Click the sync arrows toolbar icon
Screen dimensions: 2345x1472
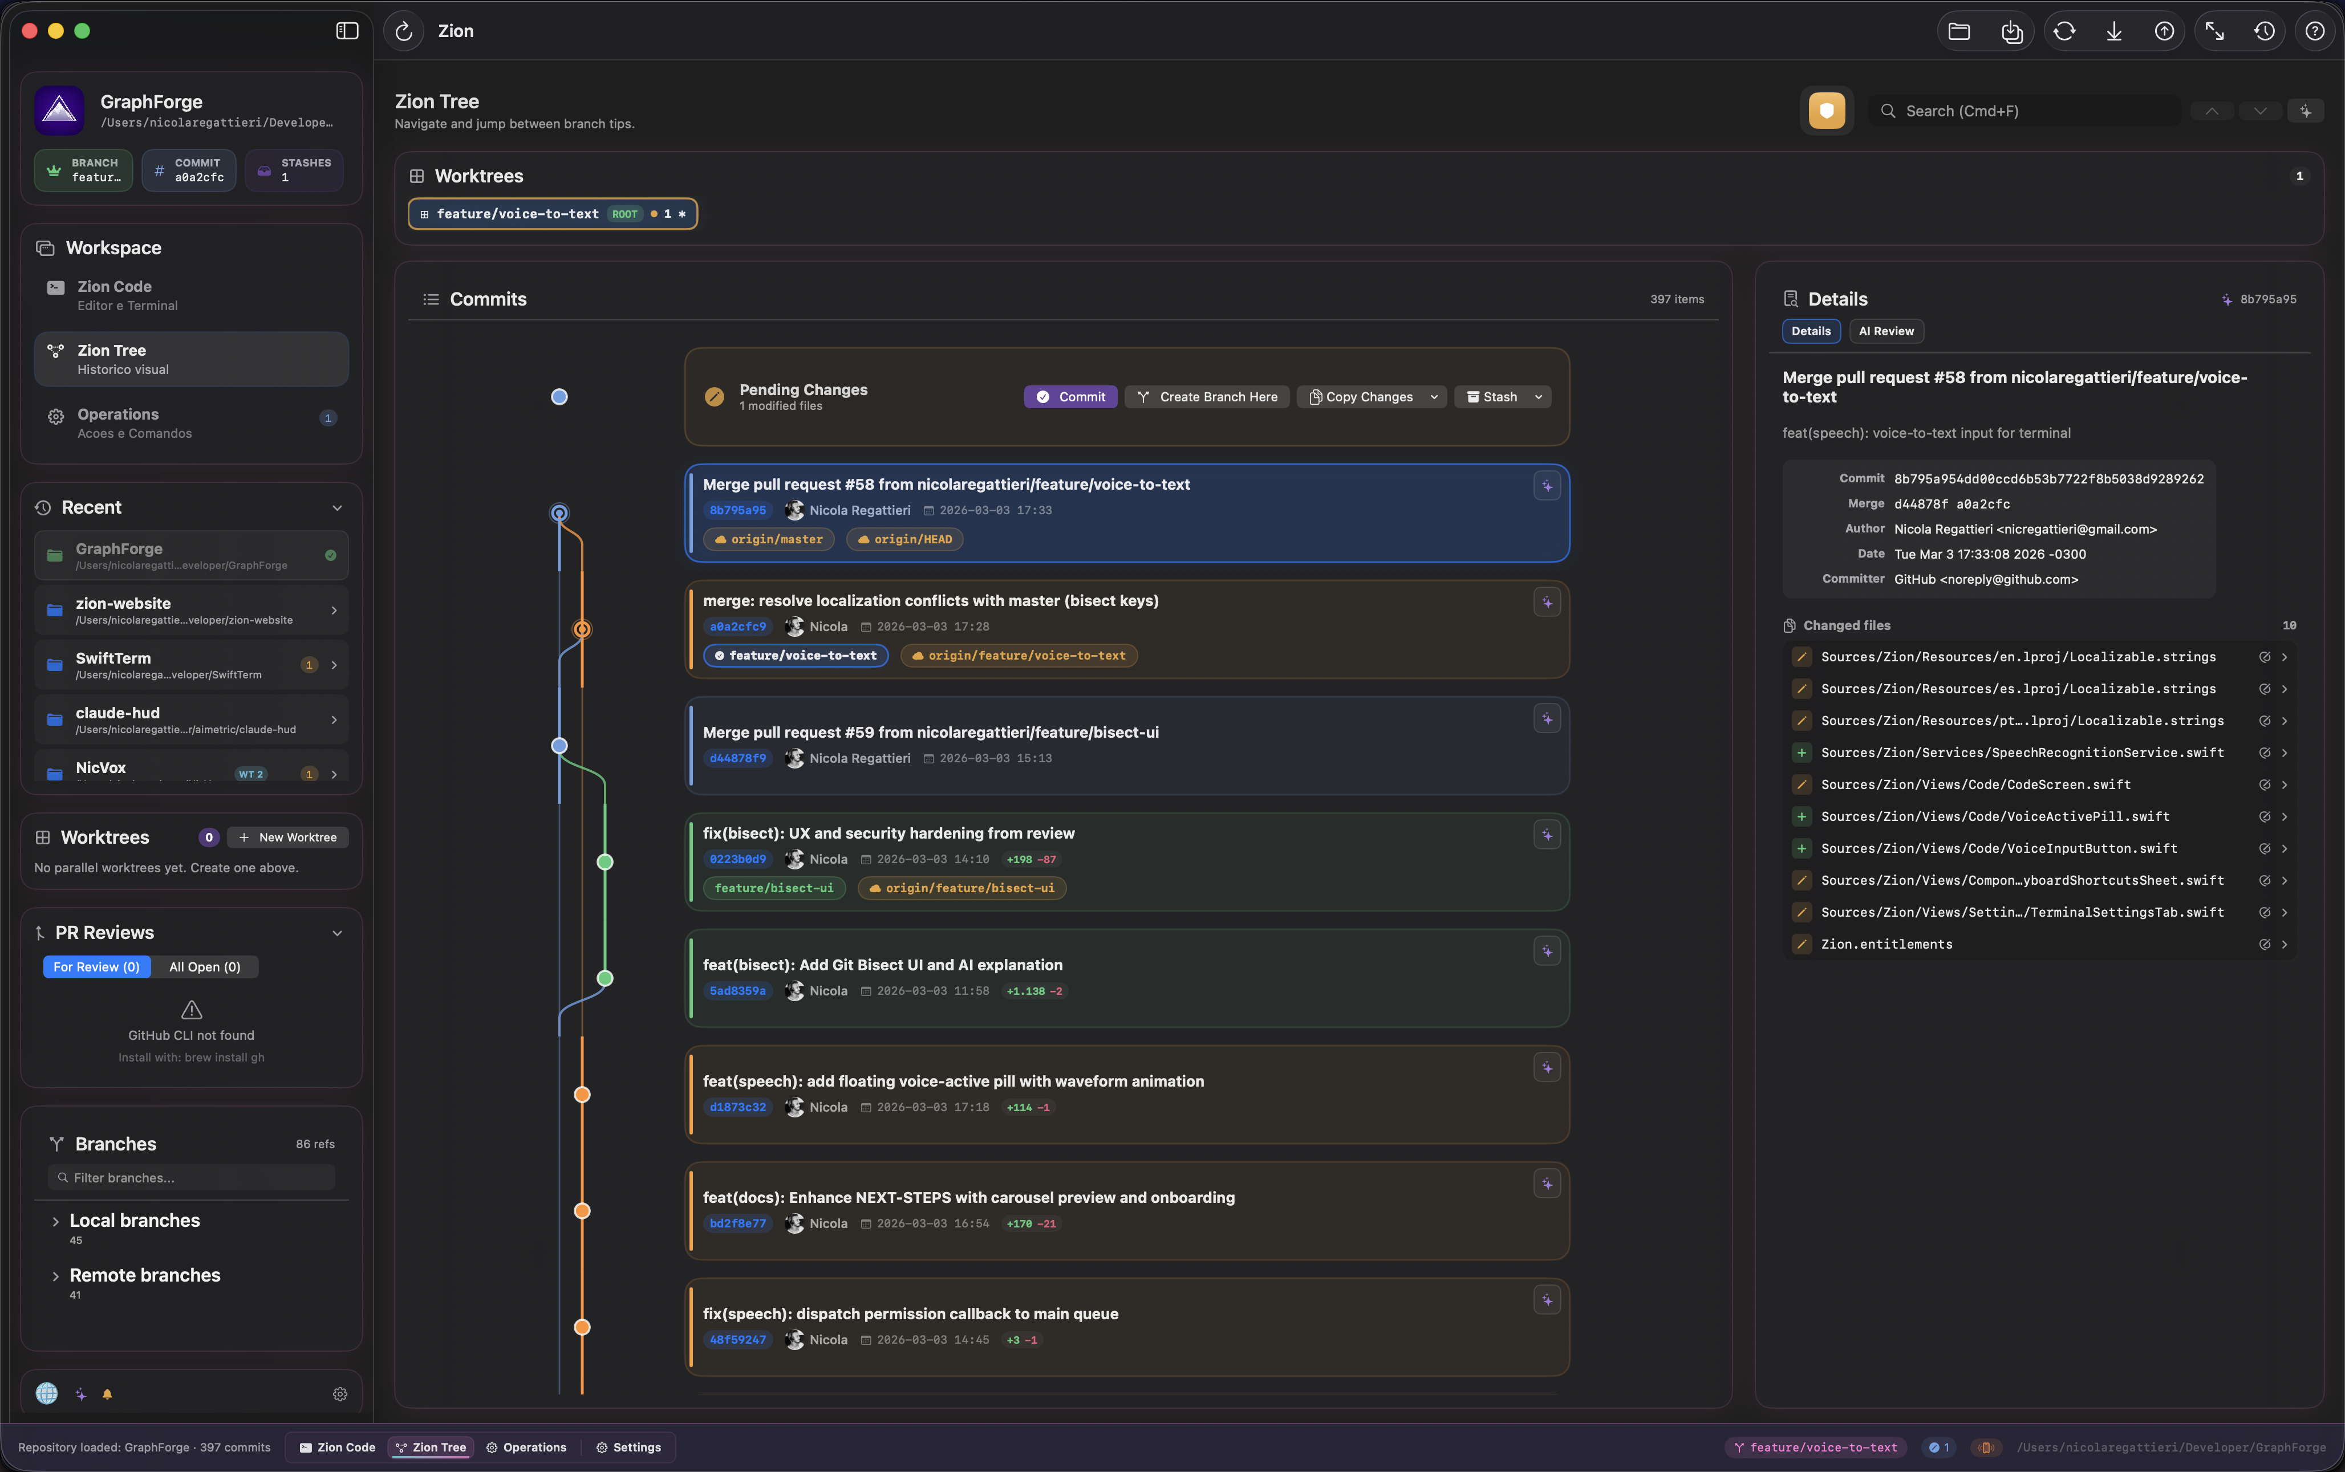(x=2063, y=31)
